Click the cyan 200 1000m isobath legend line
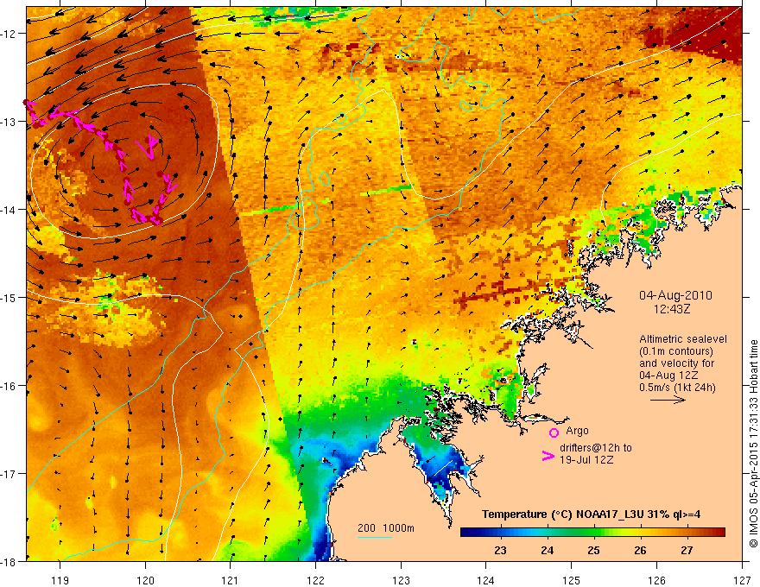The width and height of the screenshot is (760, 587). [375, 537]
